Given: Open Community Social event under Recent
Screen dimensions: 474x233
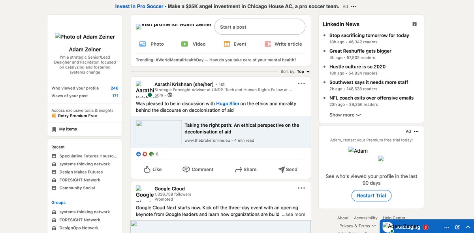Looking at the screenshot, I should pos(77,188).
